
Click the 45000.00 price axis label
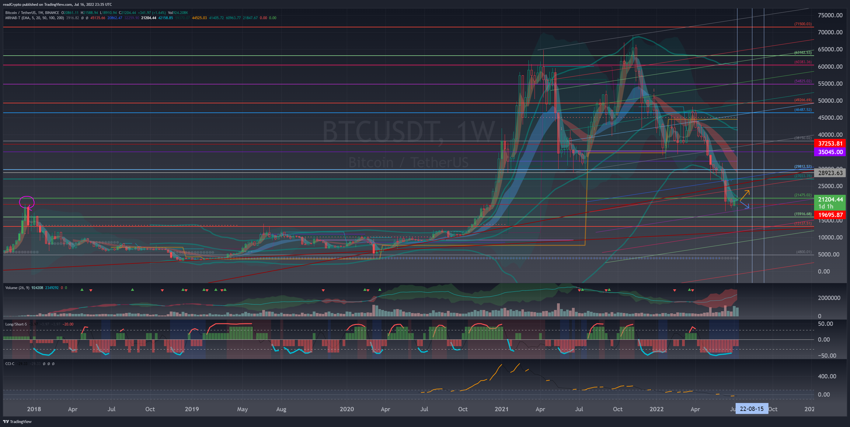pyautogui.click(x=830, y=118)
